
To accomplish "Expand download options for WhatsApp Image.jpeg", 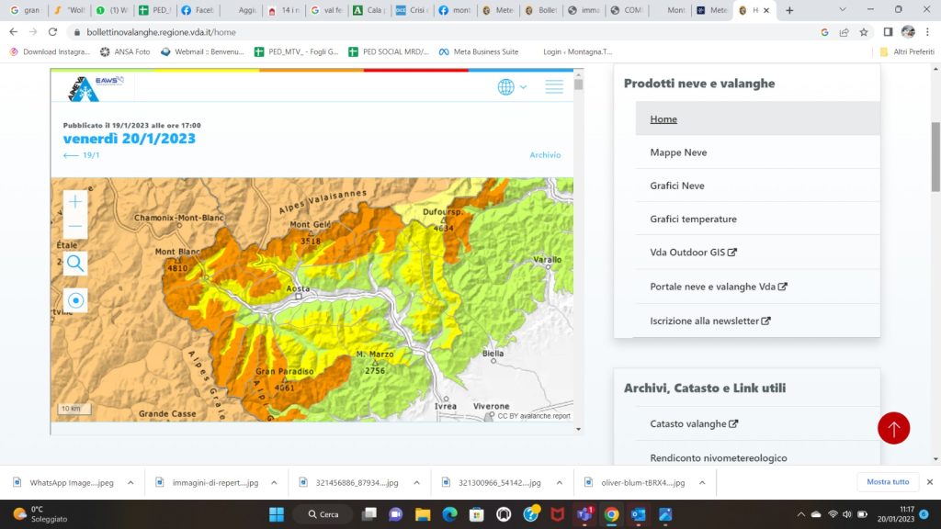I will (x=130, y=481).
